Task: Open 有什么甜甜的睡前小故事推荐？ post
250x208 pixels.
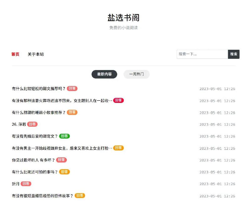Action: (39, 113)
